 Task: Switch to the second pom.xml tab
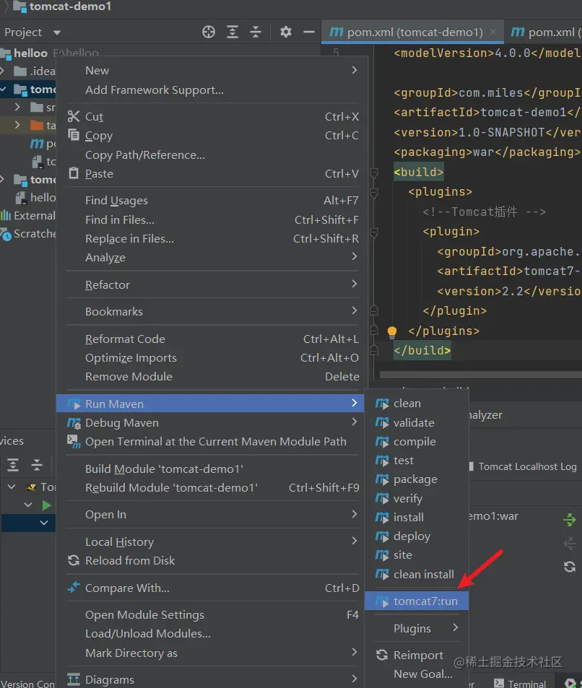point(546,32)
